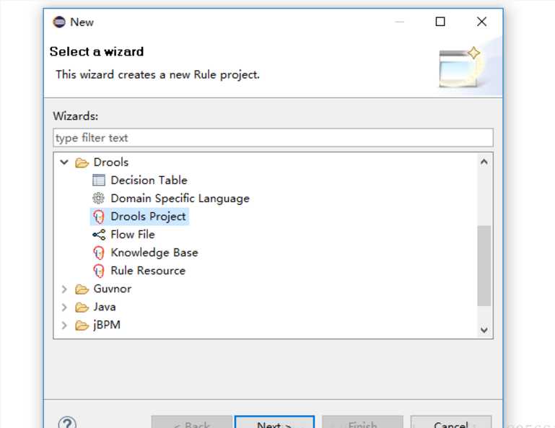
Task: Maximize the New dialog window
Action: pyautogui.click(x=440, y=22)
